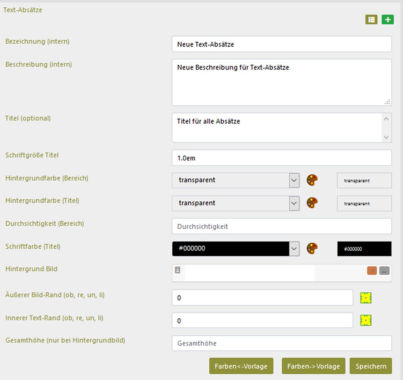Open margin editor icon for Innerer Text-Rand
The image size is (403, 380).
[x=366, y=321]
